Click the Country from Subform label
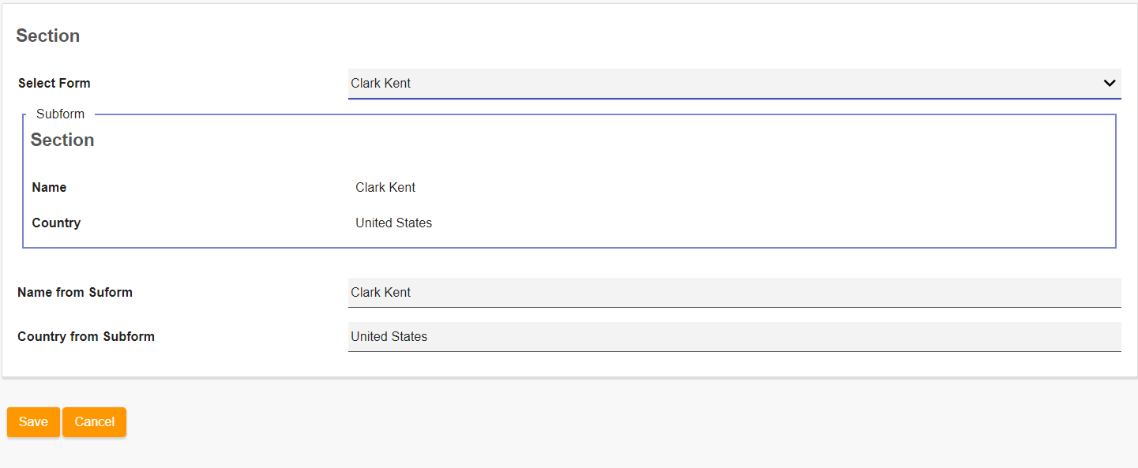Viewport: 1138px width, 468px height. coord(86,336)
